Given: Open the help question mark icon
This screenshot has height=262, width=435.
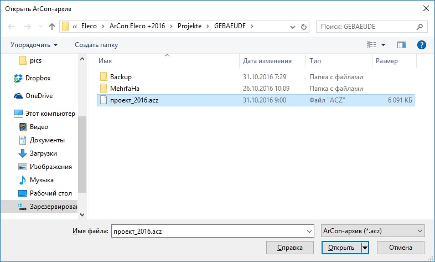Looking at the screenshot, I should tap(421, 45).
